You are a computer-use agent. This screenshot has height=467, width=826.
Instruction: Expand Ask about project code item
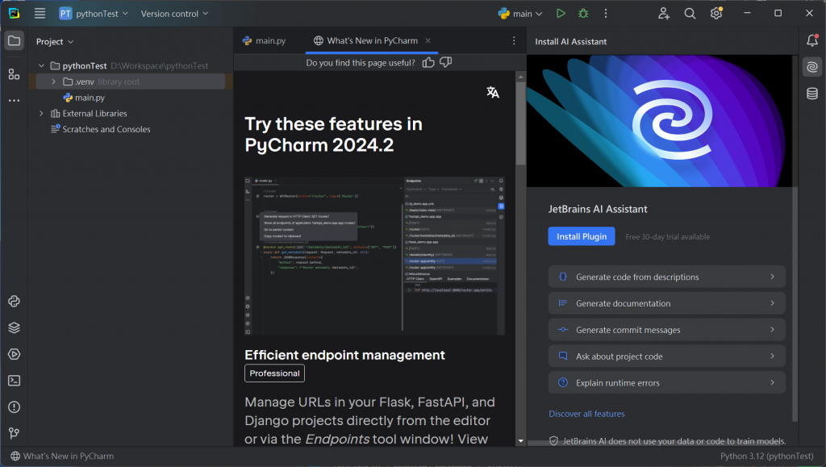(667, 357)
